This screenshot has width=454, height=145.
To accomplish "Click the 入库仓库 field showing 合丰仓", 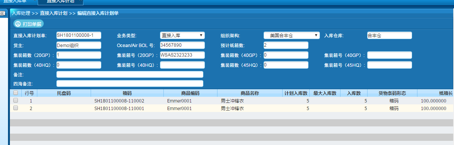I will (389, 35).
